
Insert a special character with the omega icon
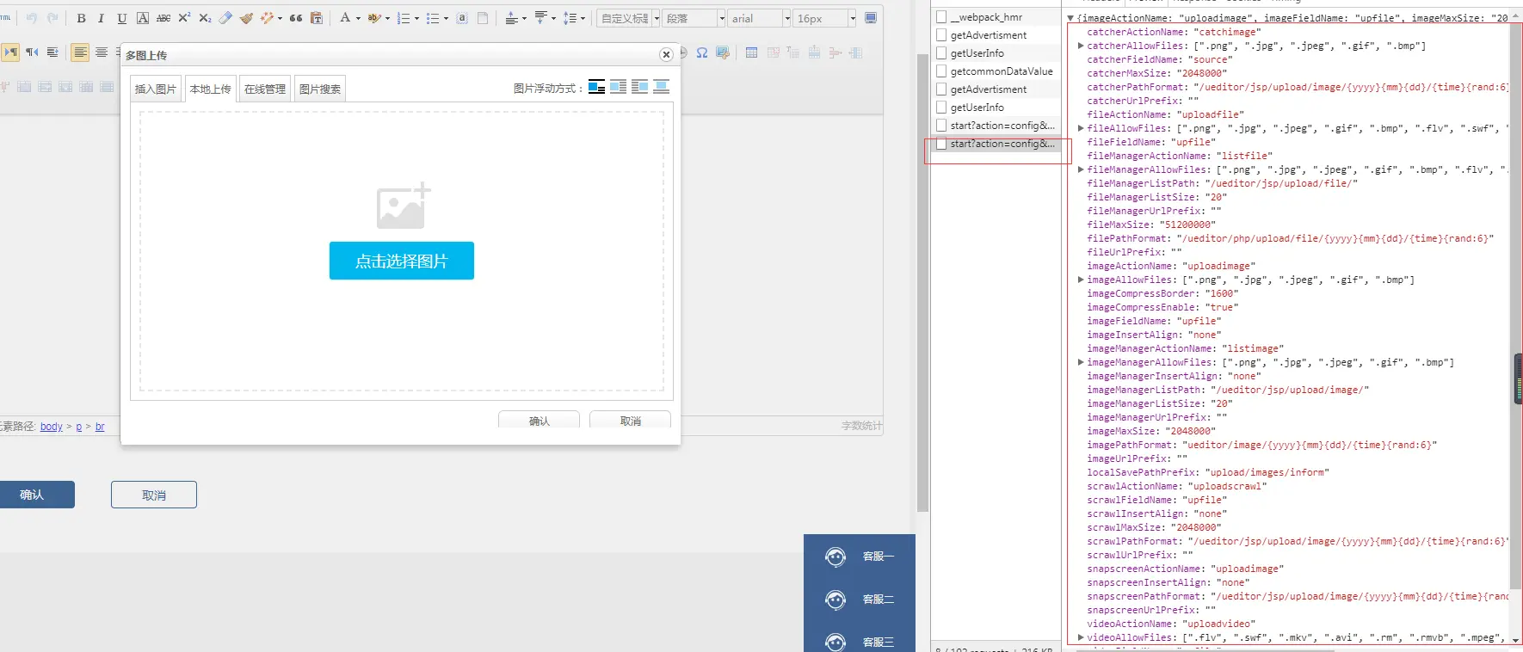702,52
